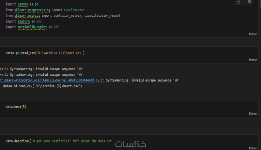Viewport: 261px width, 150px height.
Task: Click the vertical scrollbar of the notebook
Action: [260, 75]
